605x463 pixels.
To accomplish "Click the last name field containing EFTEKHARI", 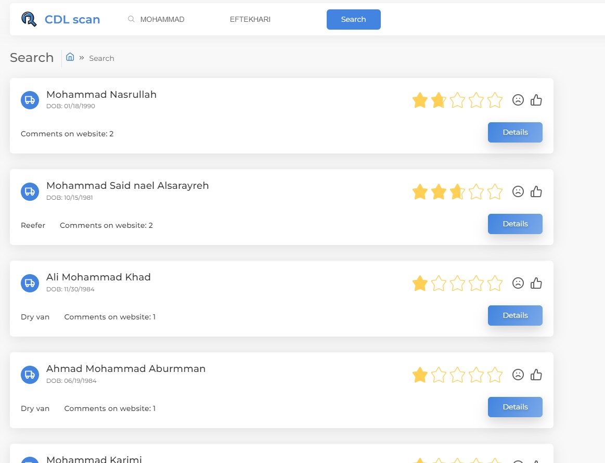I will [x=265, y=19].
